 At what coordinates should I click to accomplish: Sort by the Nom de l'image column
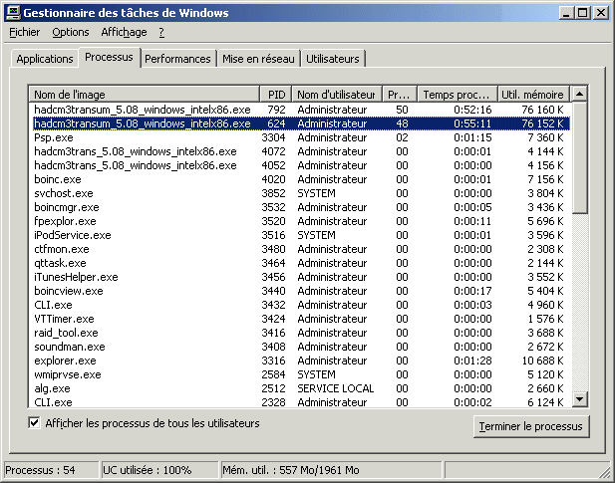tap(145, 94)
